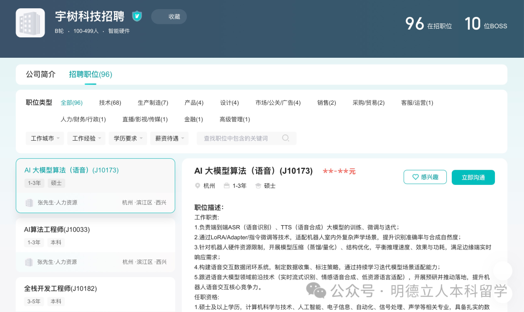Click the 立即沟通 button
This screenshot has height=312, width=524.
point(473,178)
